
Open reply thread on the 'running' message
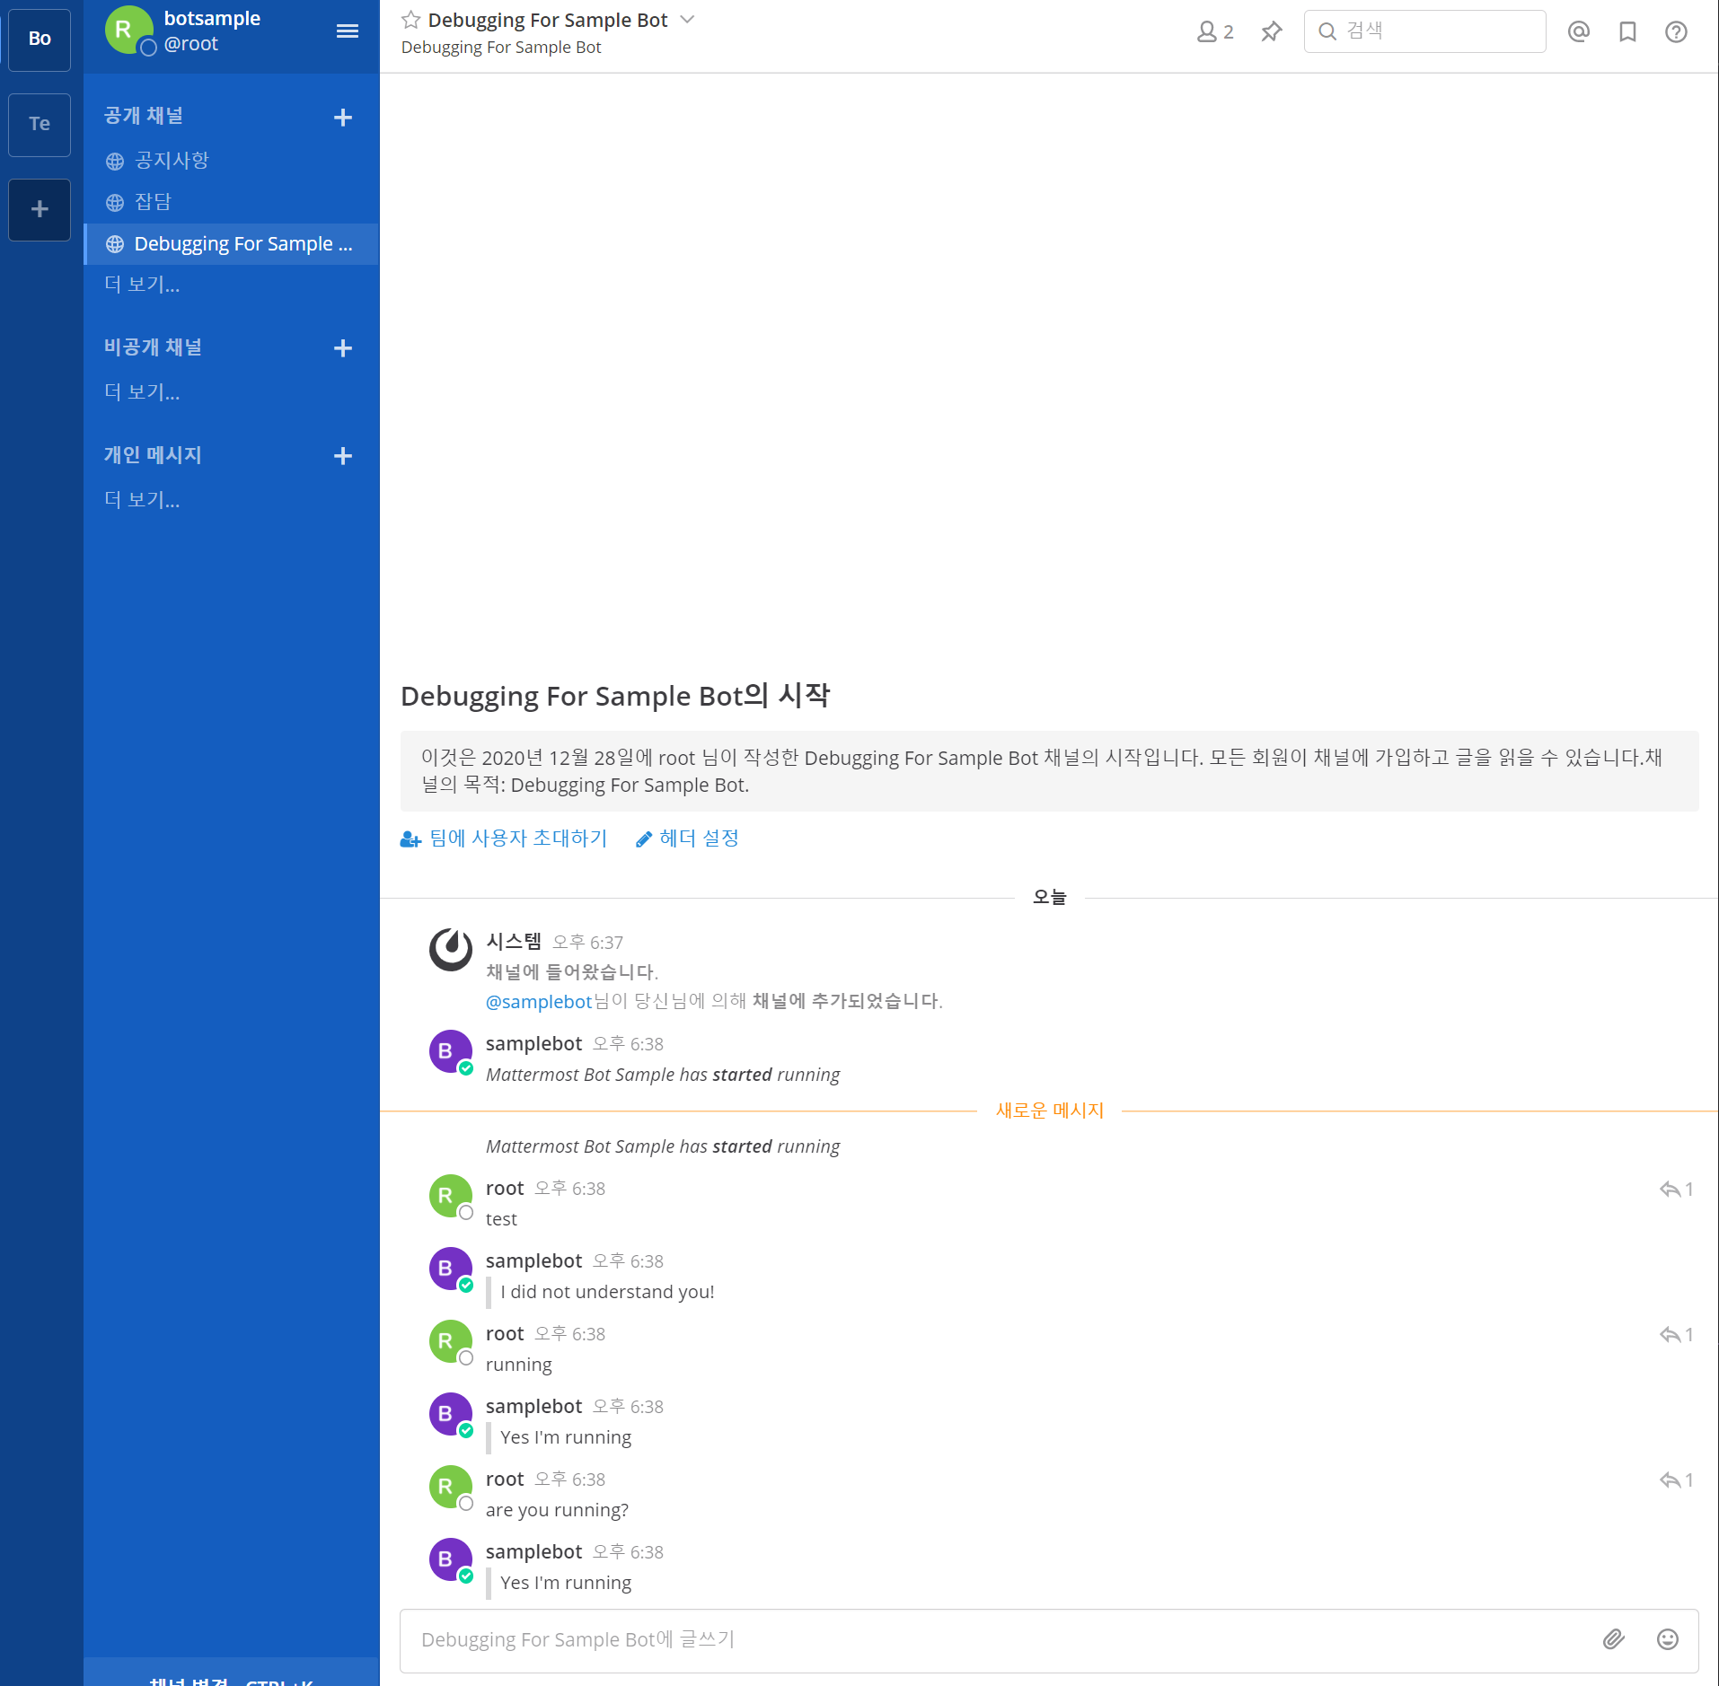[x=1676, y=1335]
